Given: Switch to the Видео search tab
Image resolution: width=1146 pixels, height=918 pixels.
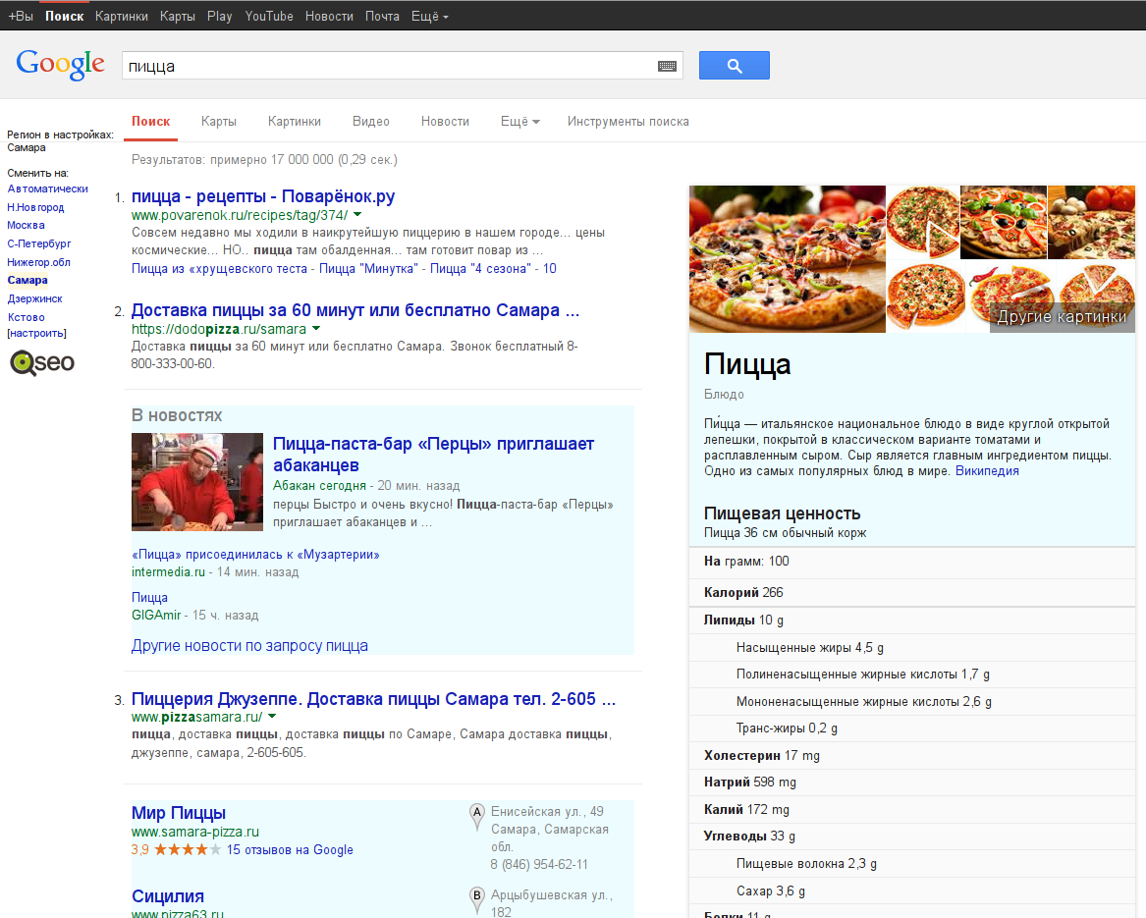Looking at the screenshot, I should click(x=370, y=122).
